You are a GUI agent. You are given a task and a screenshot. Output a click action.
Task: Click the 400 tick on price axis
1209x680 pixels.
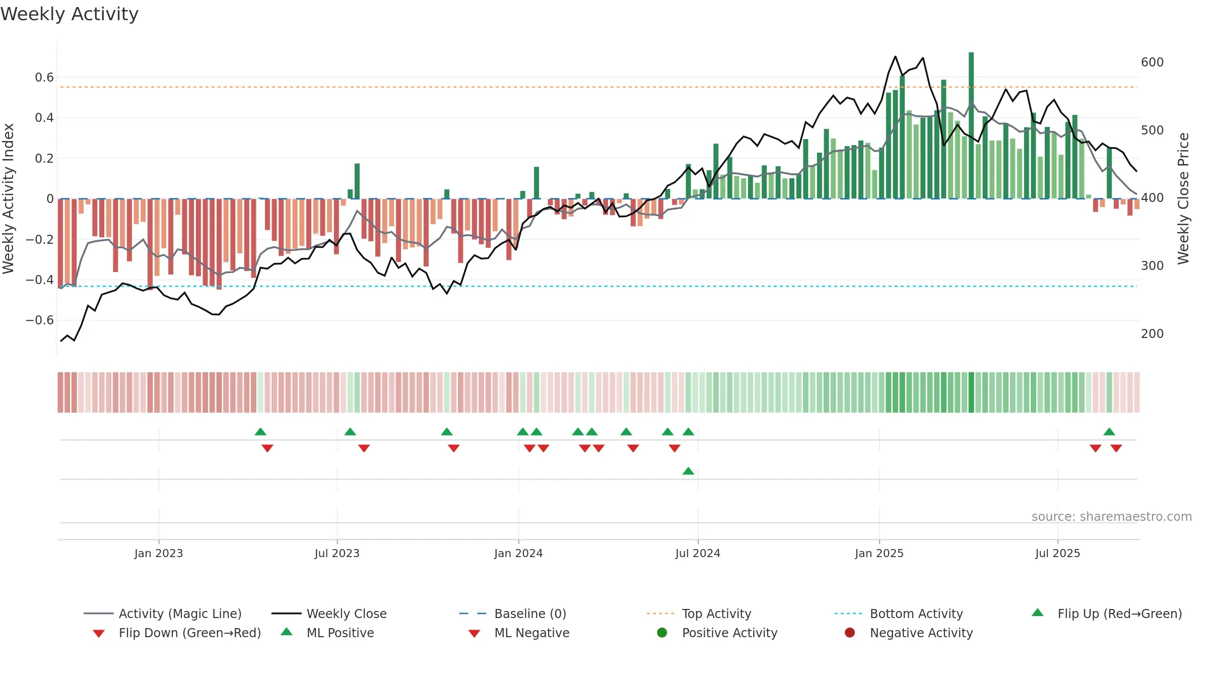click(1152, 197)
